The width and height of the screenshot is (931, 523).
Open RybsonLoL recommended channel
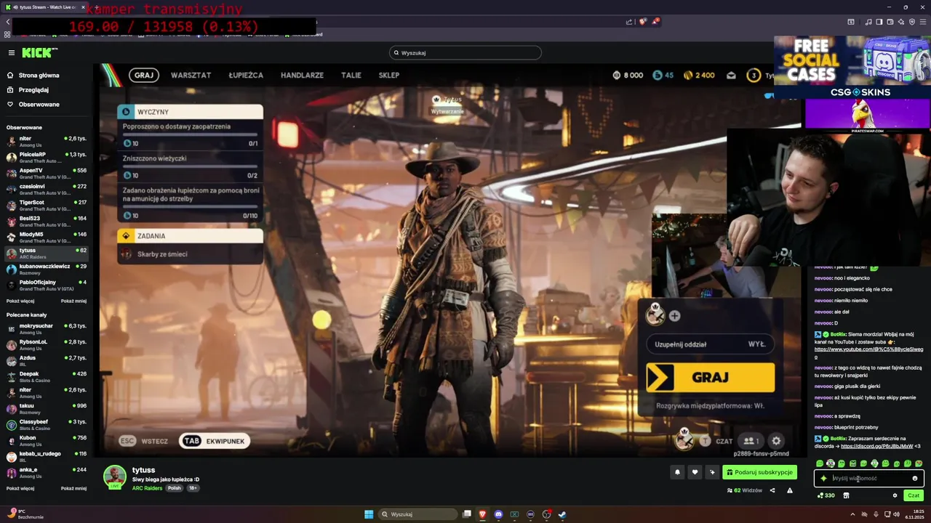46,344
